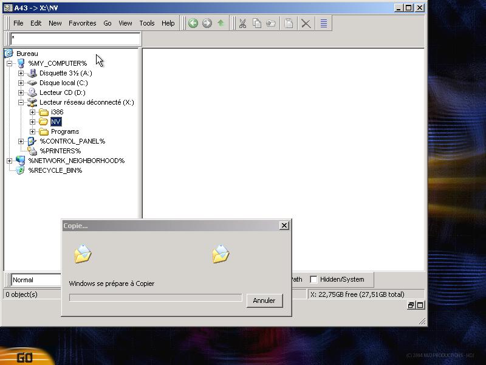Select the %PRINTERS% tree label
Image resolution: width=486 pixels, height=365 pixels.
point(60,151)
